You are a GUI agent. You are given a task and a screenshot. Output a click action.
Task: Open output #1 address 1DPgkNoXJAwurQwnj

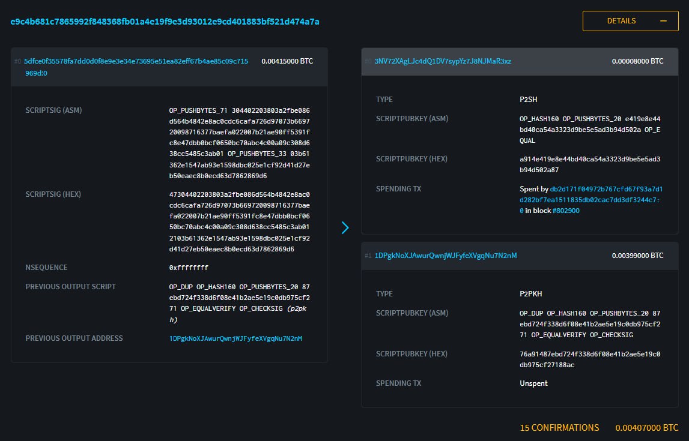(446, 256)
